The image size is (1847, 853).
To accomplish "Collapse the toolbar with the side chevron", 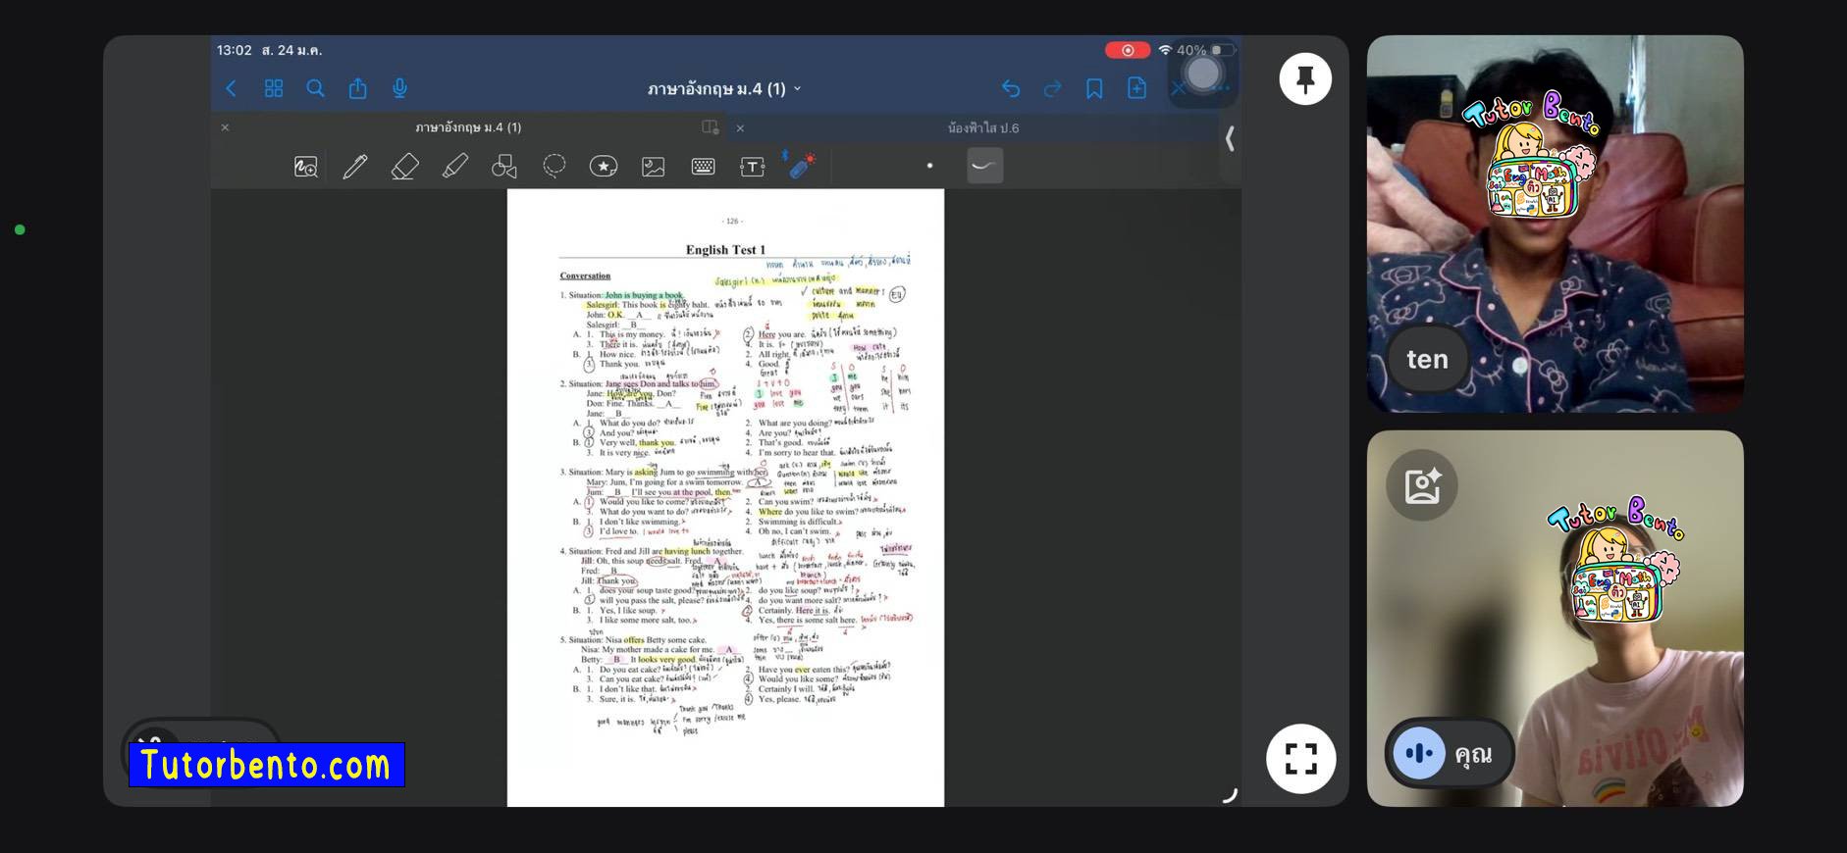I will click(1230, 138).
